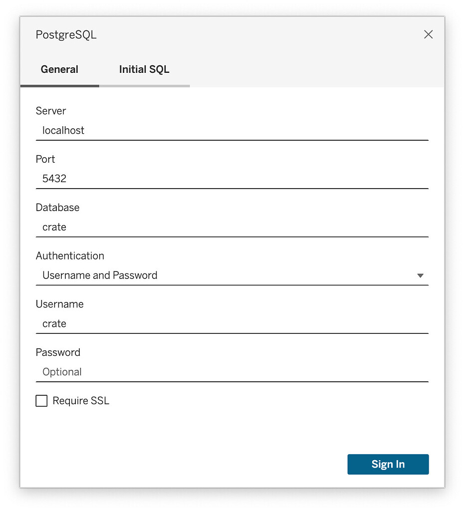Click the Password field marked Optional
This screenshot has height=511, width=464.
[232, 372]
